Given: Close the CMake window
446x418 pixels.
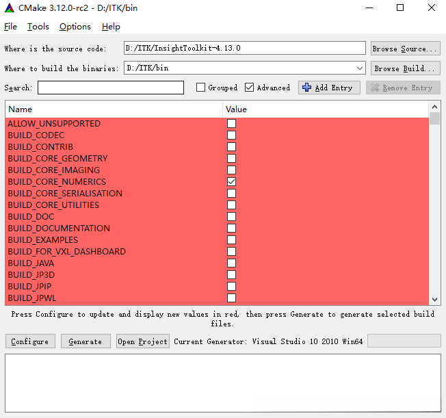Looking at the screenshot, I should click(x=432, y=8).
